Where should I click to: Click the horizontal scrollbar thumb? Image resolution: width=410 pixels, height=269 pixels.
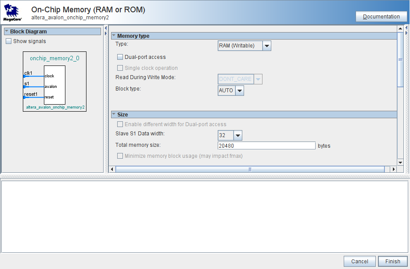[x=250, y=169]
